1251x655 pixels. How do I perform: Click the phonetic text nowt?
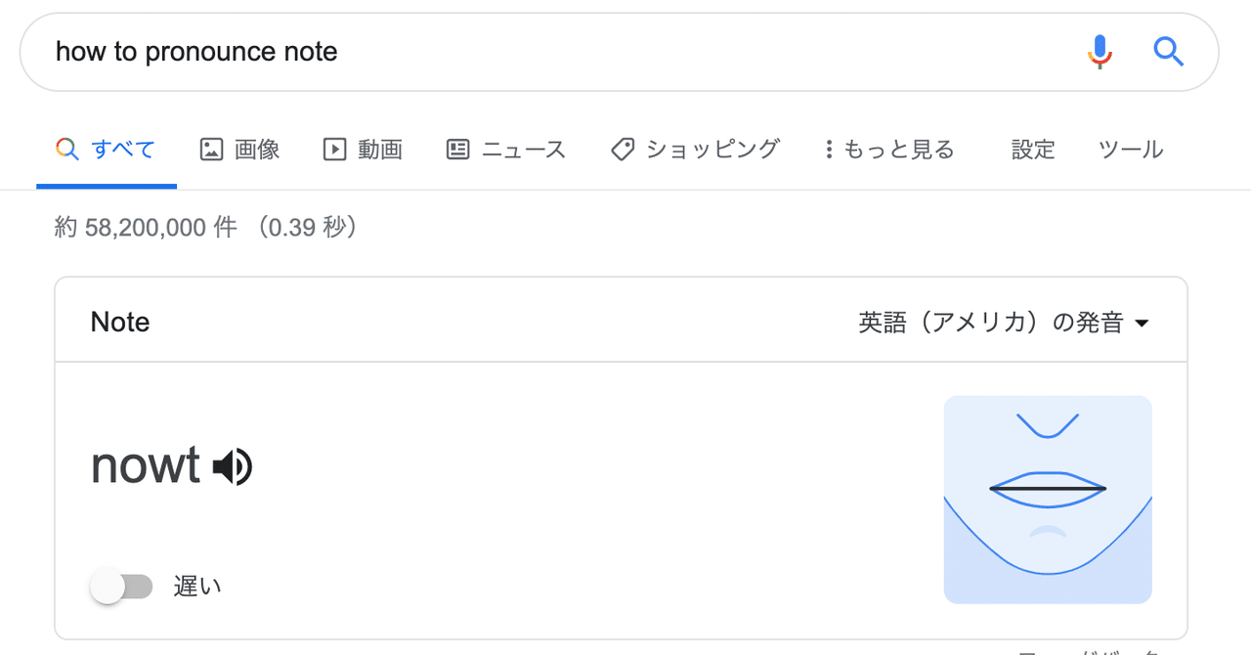pos(146,465)
